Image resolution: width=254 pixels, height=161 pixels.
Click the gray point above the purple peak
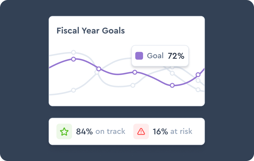(x=73, y=52)
